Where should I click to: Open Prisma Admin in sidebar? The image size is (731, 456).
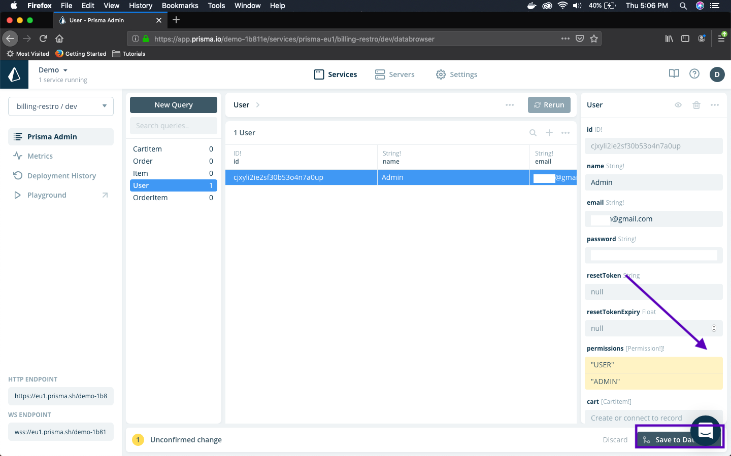pyautogui.click(x=61, y=137)
